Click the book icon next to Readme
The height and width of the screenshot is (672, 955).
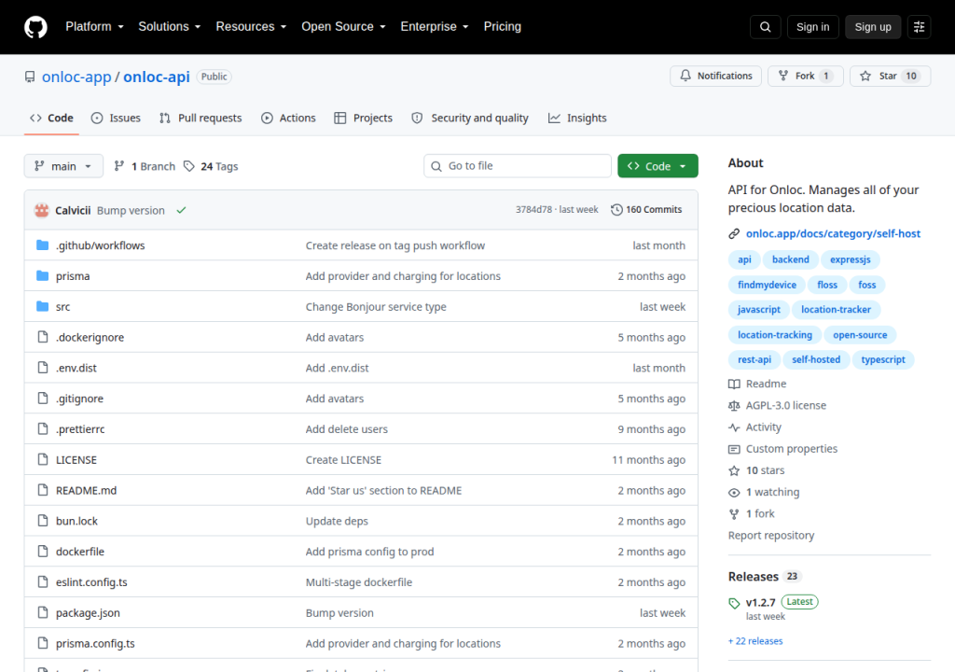click(734, 384)
